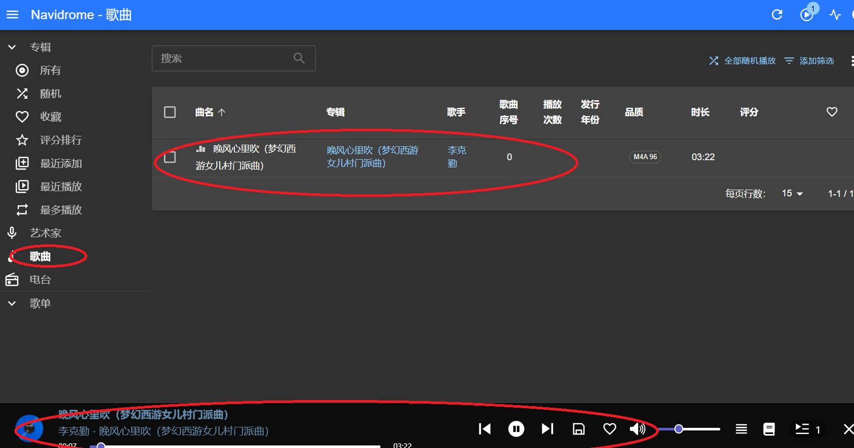
Task: Tick the select-all checkbox in table header
Action: tap(170, 112)
